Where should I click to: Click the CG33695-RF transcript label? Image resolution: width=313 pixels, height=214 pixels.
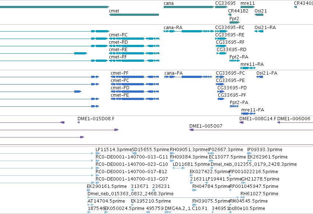click(230, 42)
